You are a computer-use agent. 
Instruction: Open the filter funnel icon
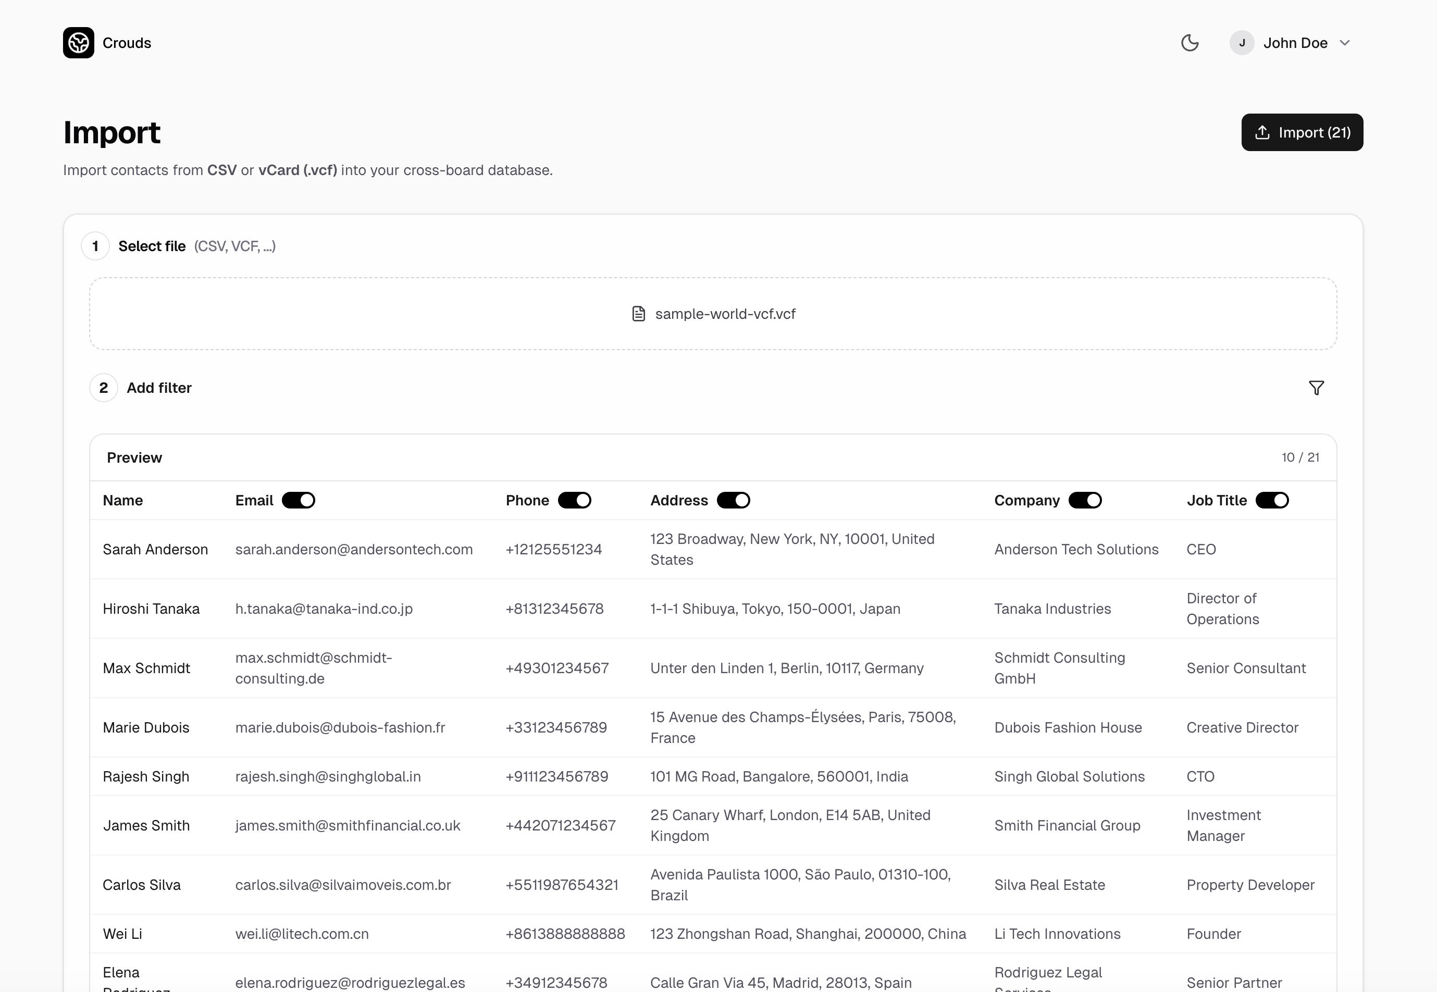tap(1317, 387)
